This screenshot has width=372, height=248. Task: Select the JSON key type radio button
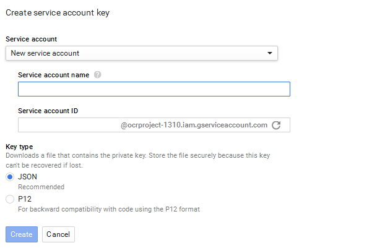click(9, 176)
